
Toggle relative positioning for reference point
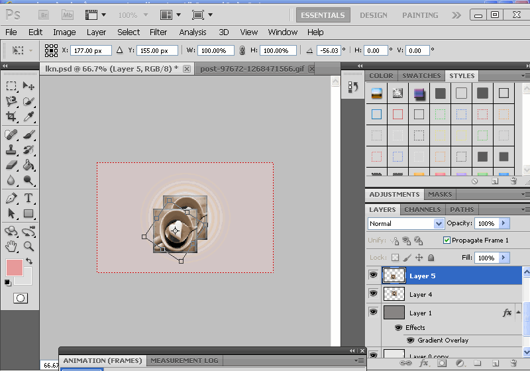120,50
